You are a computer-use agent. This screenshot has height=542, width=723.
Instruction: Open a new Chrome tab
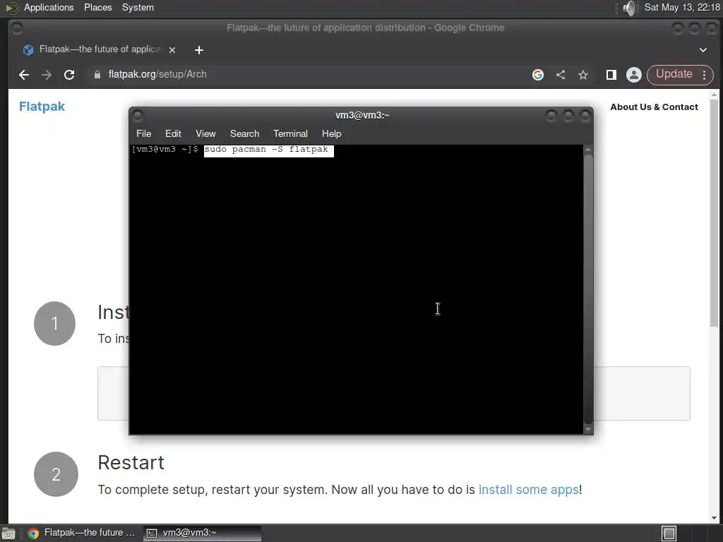(x=198, y=50)
